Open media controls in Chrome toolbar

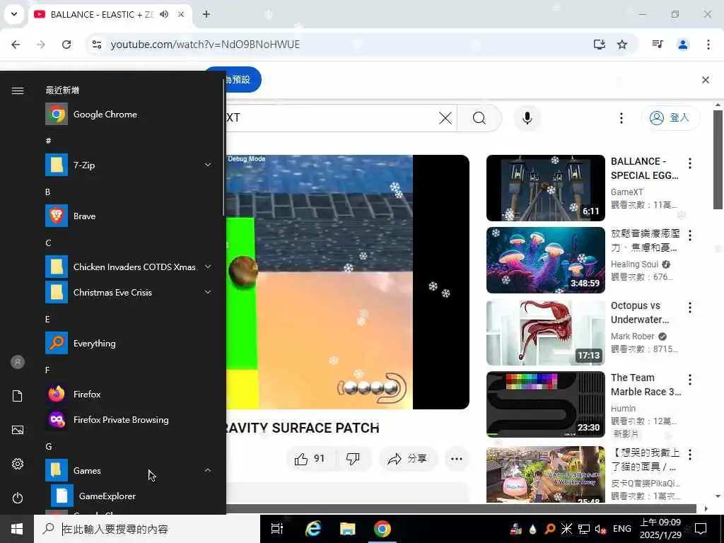pyautogui.click(x=658, y=45)
